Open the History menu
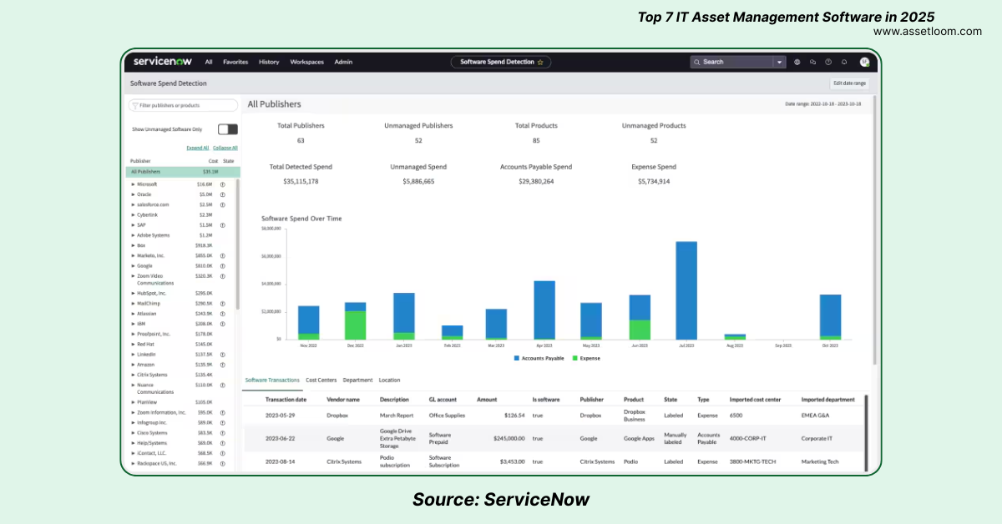Image resolution: width=1002 pixels, height=524 pixels. (269, 62)
